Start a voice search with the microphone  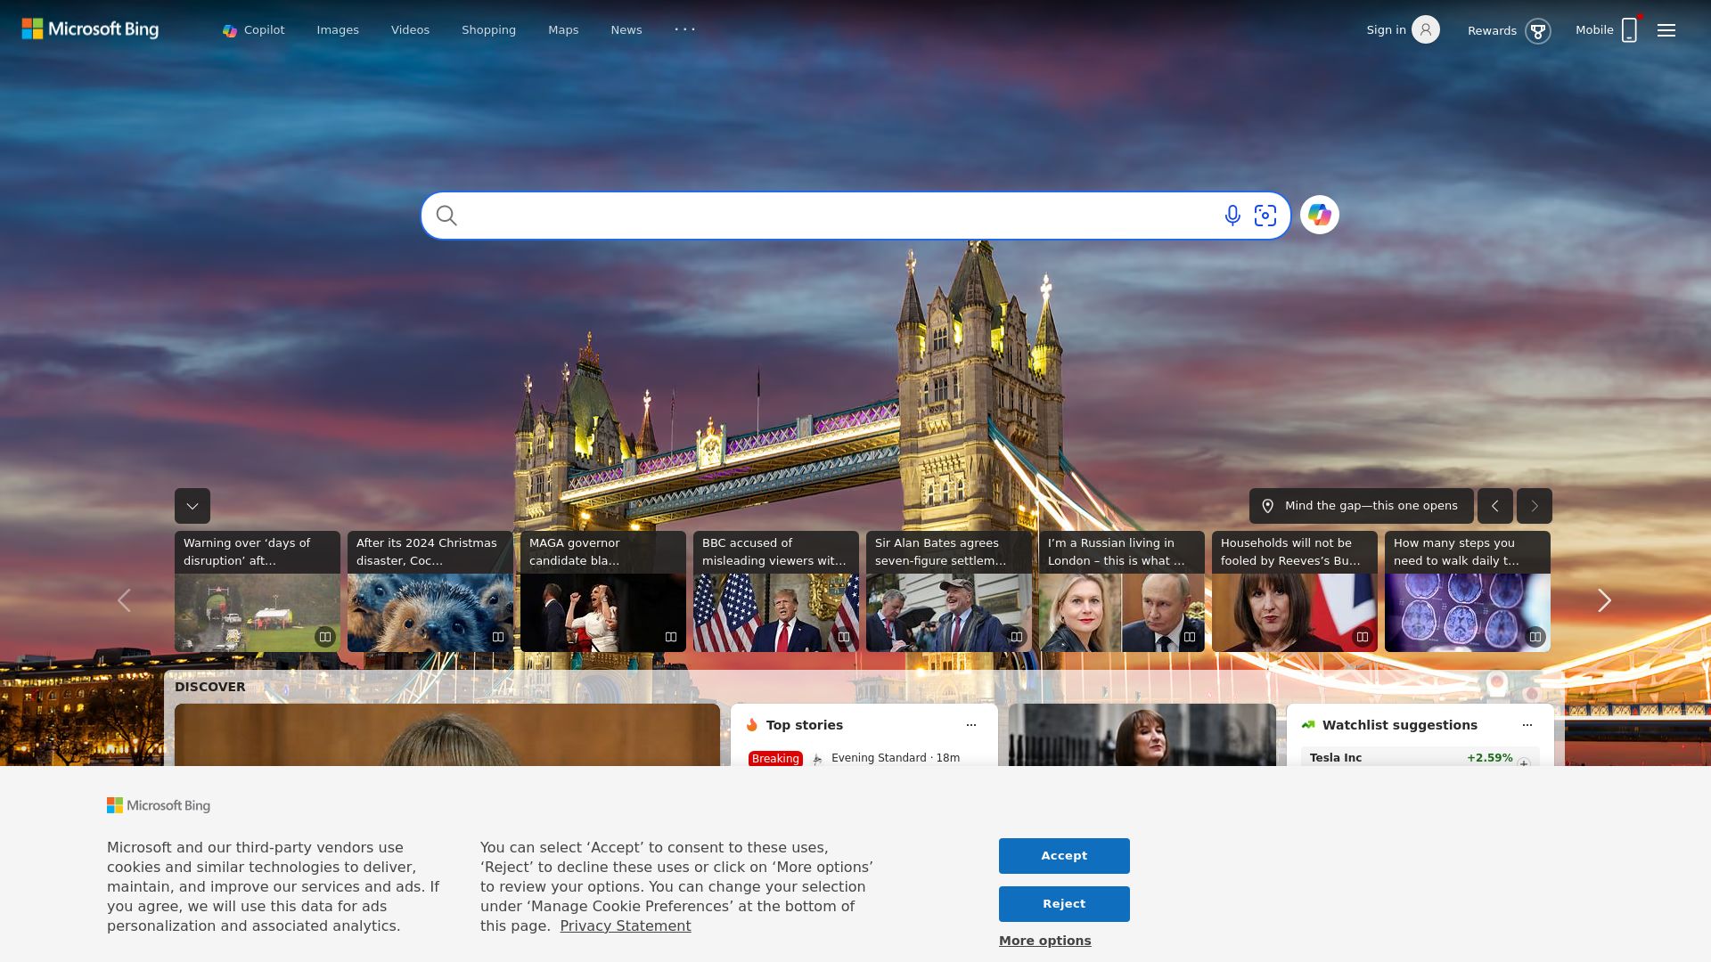pyautogui.click(x=1232, y=216)
